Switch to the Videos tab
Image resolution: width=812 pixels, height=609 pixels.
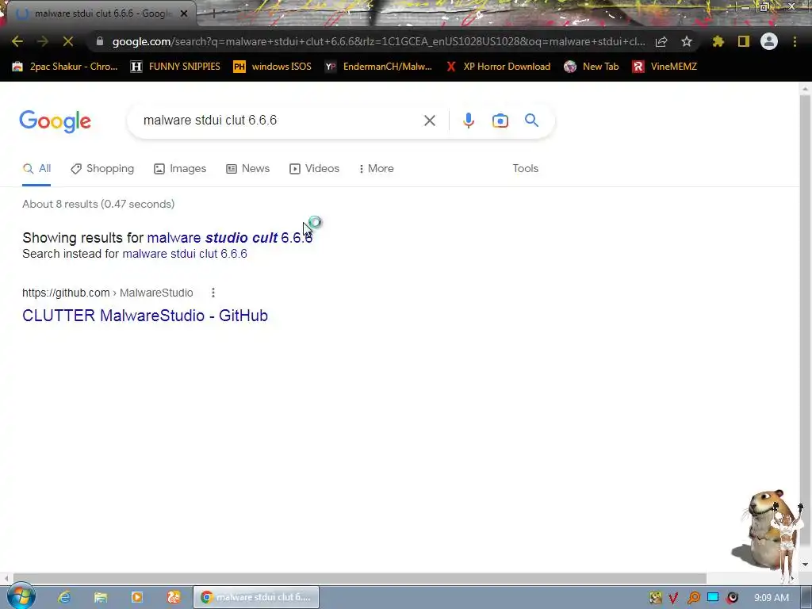coord(314,169)
